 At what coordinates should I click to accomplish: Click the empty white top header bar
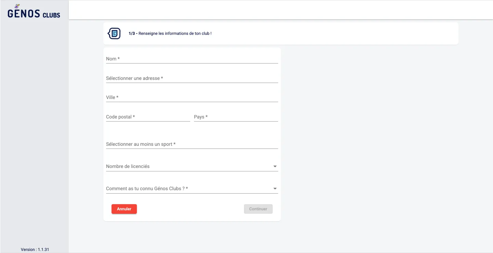pyautogui.click(x=281, y=10)
